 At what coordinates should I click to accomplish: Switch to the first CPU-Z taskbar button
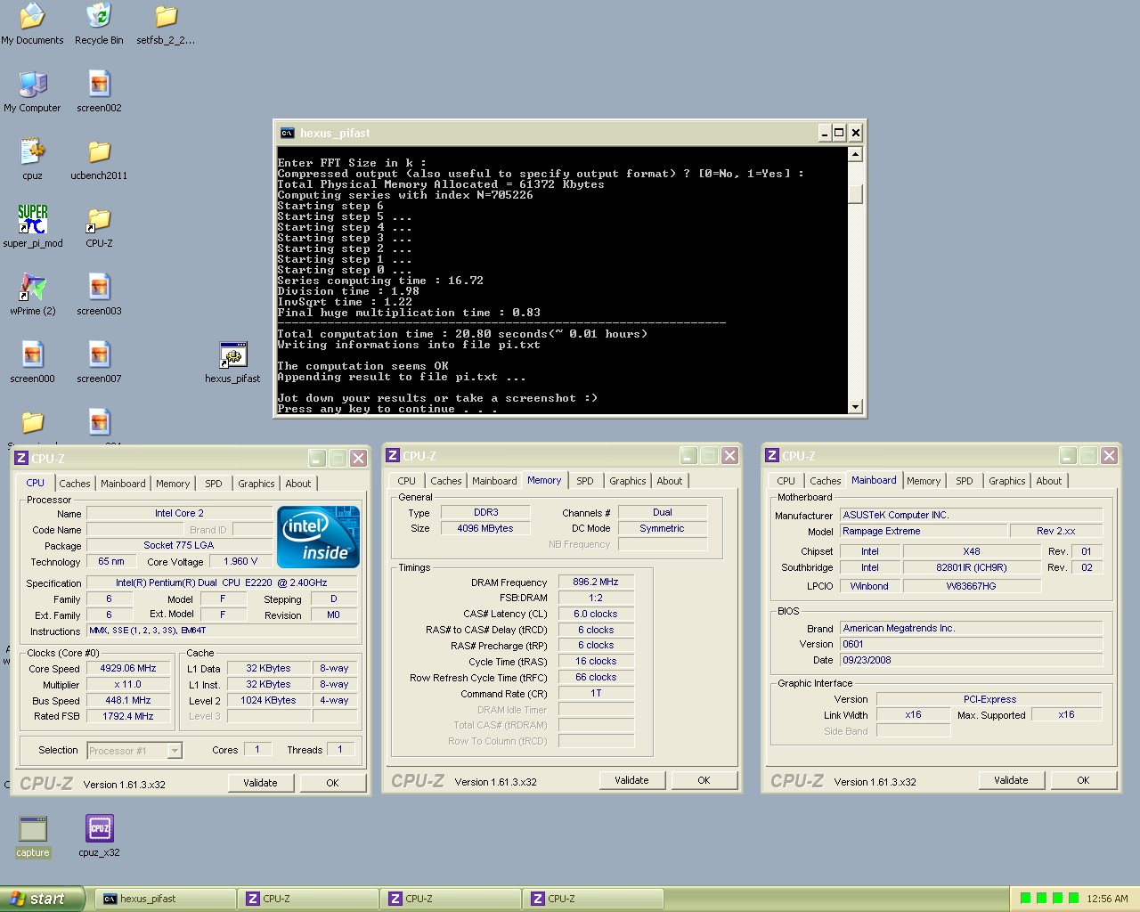click(x=307, y=899)
